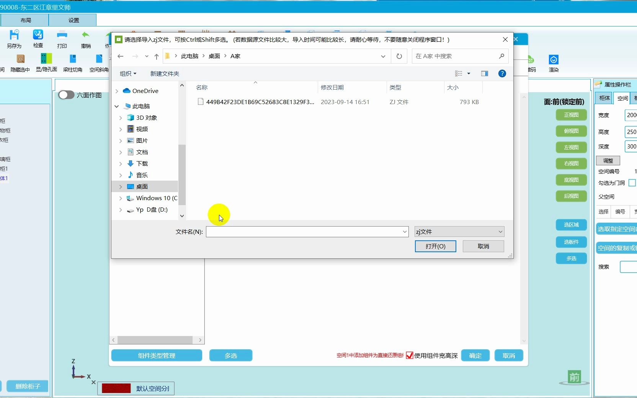Expand the Windows 10 (C drive) node
Screen dimensions: 637x398
(x=121, y=198)
